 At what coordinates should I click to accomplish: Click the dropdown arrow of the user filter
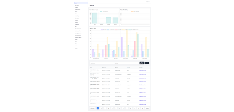click(138, 63)
